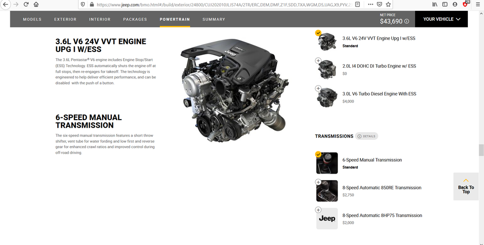
Task: Open the browser home page
Action: click(x=36, y=4)
